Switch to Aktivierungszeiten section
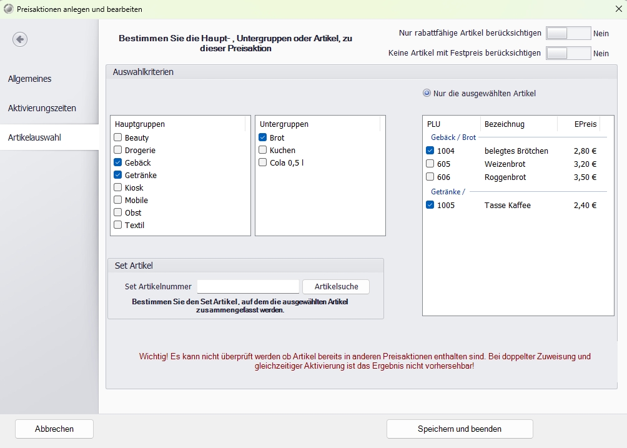 (42, 108)
